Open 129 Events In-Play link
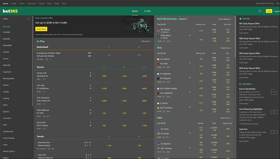This screenshot has width=280, height=159. (146, 41)
